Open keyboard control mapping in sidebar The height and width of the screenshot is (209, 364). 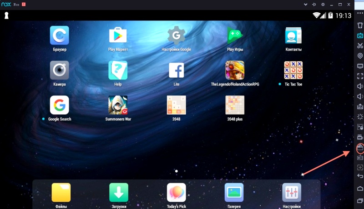tap(360, 35)
